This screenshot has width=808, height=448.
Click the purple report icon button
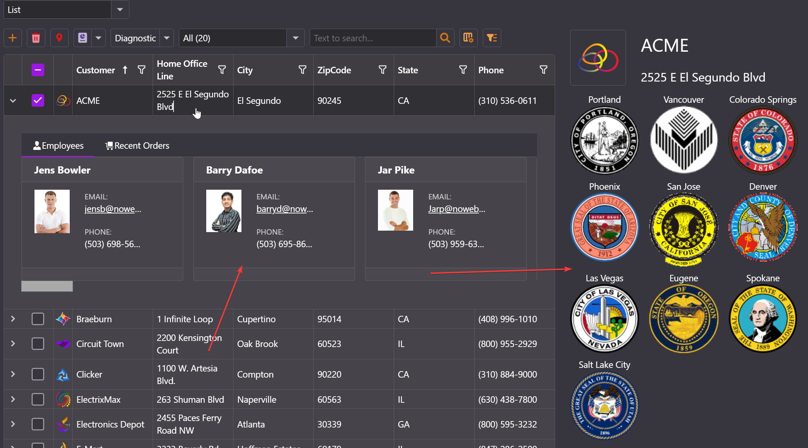click(x=83, y=38)
